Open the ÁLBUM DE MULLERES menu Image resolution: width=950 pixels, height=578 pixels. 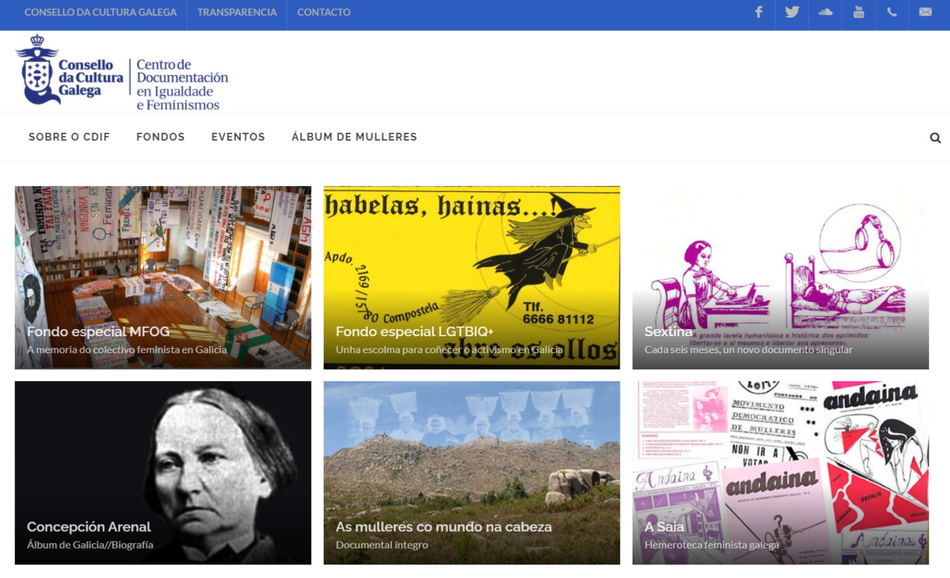pos(354,137)
